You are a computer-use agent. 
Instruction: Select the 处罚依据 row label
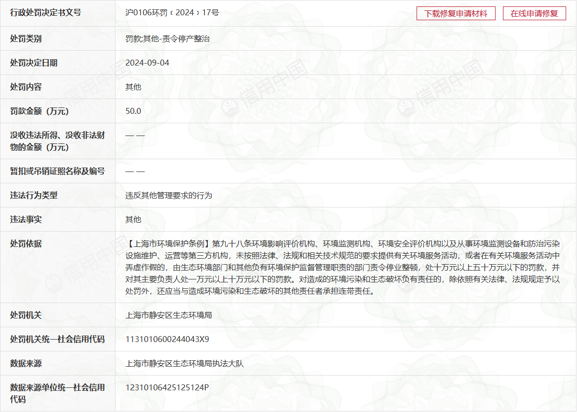26,244
